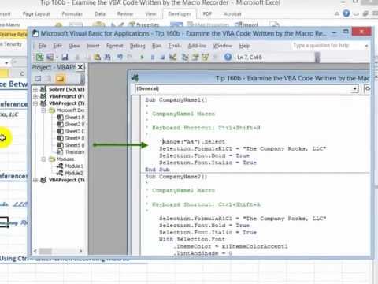Click Macro Security in Excel ribbon
Viewport: 378px width, 284px height.
[11, 44]
